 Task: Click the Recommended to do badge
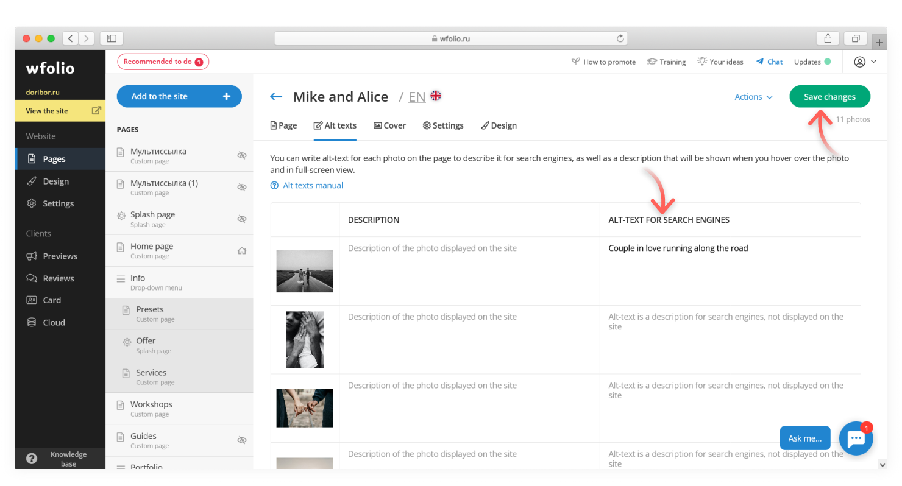(163, 62)
